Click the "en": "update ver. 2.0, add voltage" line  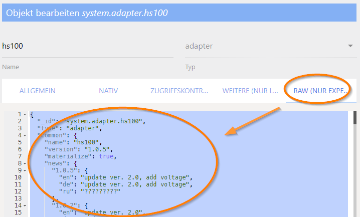click(126, 177)
